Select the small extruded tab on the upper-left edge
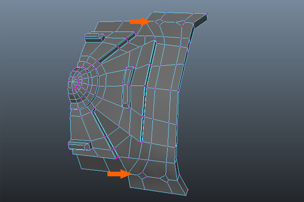Screen dimensions: 304x202 pos(94,37)
